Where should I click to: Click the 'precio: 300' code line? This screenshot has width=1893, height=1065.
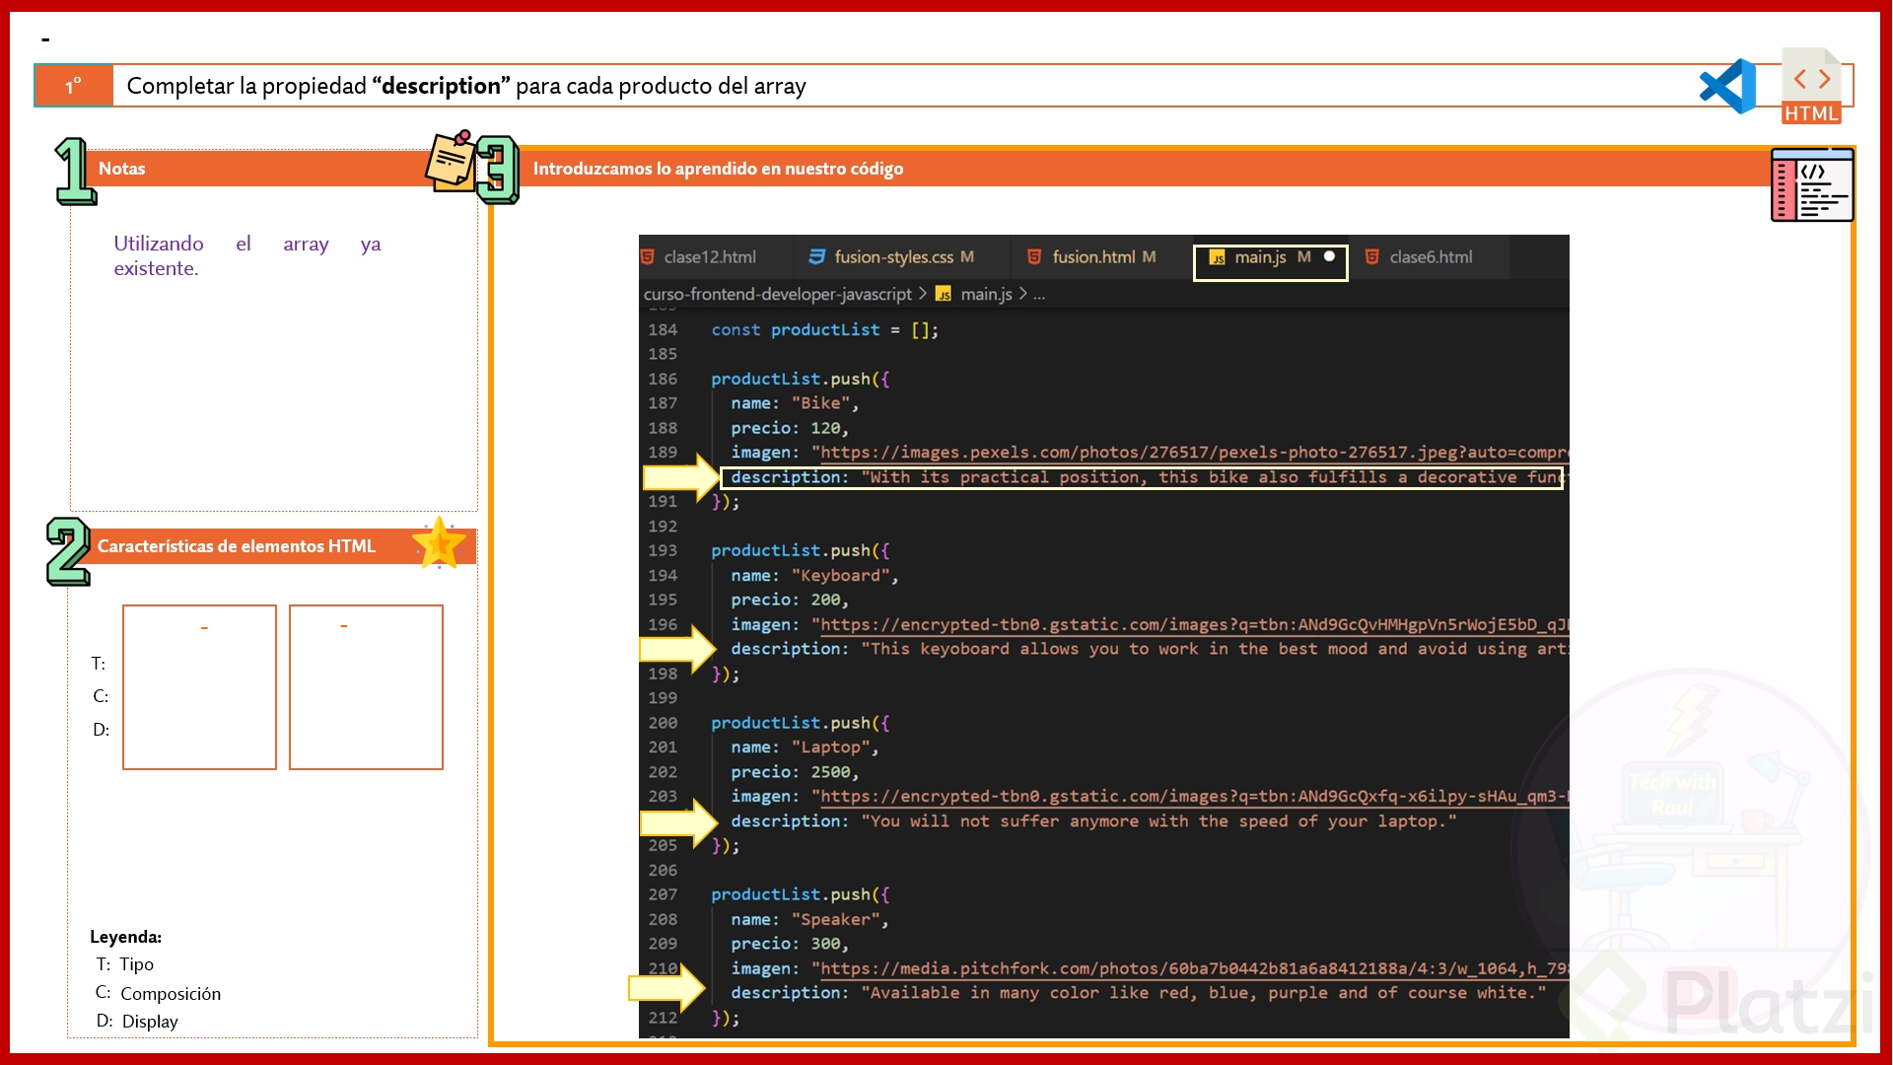(x=790, y=945)
